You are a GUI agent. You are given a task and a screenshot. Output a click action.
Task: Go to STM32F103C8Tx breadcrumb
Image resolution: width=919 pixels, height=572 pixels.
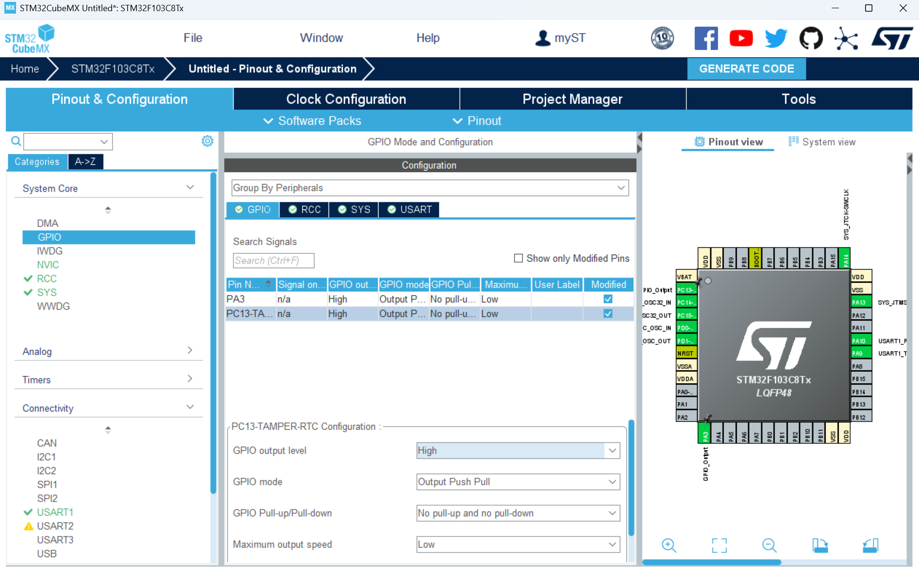pos(113,69)
